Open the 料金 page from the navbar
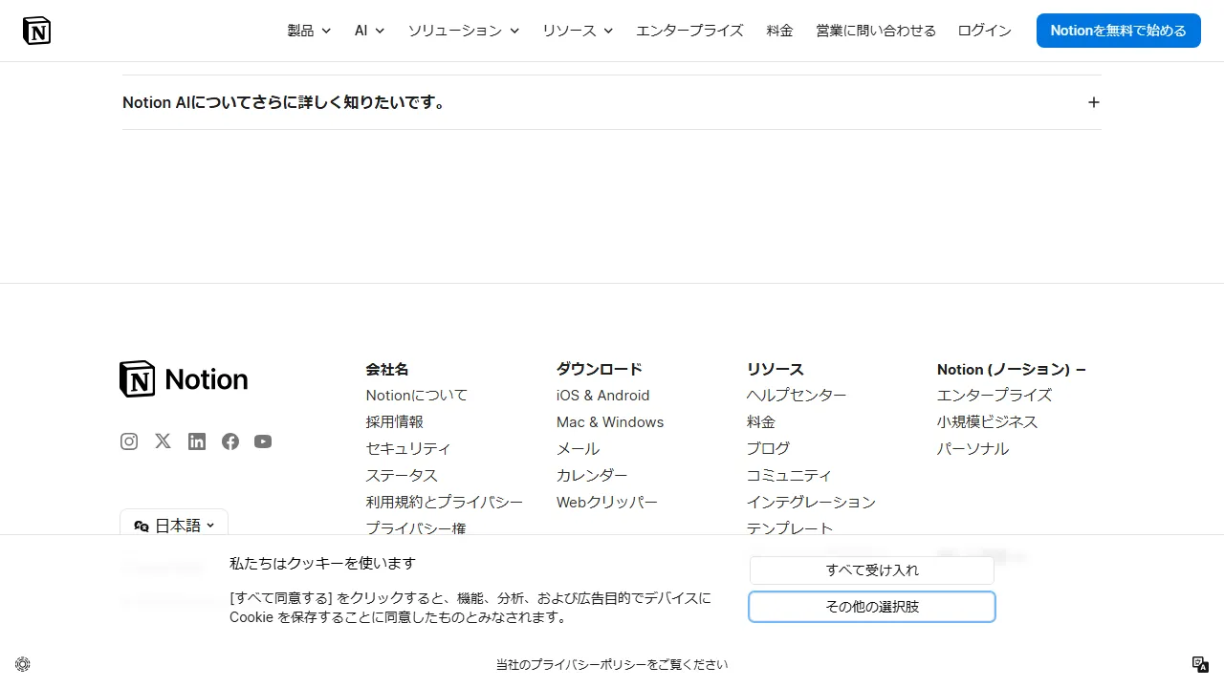The image size is (1224, 688). click(x=779, y=30)
